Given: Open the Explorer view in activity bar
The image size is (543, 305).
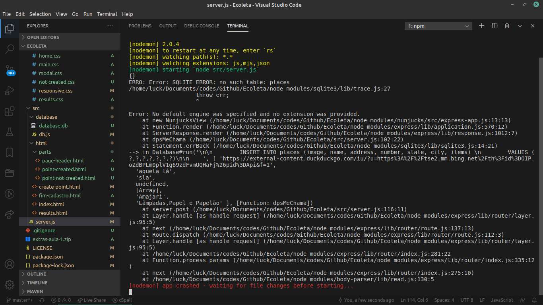Looking at the screenshot, I should [10, 29].
